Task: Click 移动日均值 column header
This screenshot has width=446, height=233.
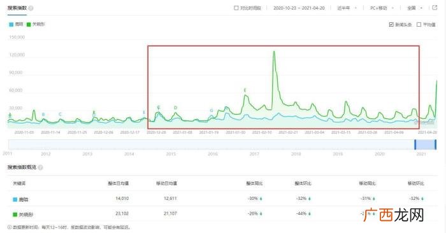Action: 167,183
